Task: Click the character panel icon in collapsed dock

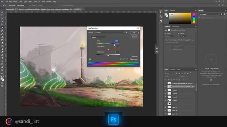Action: click(157, 48)
